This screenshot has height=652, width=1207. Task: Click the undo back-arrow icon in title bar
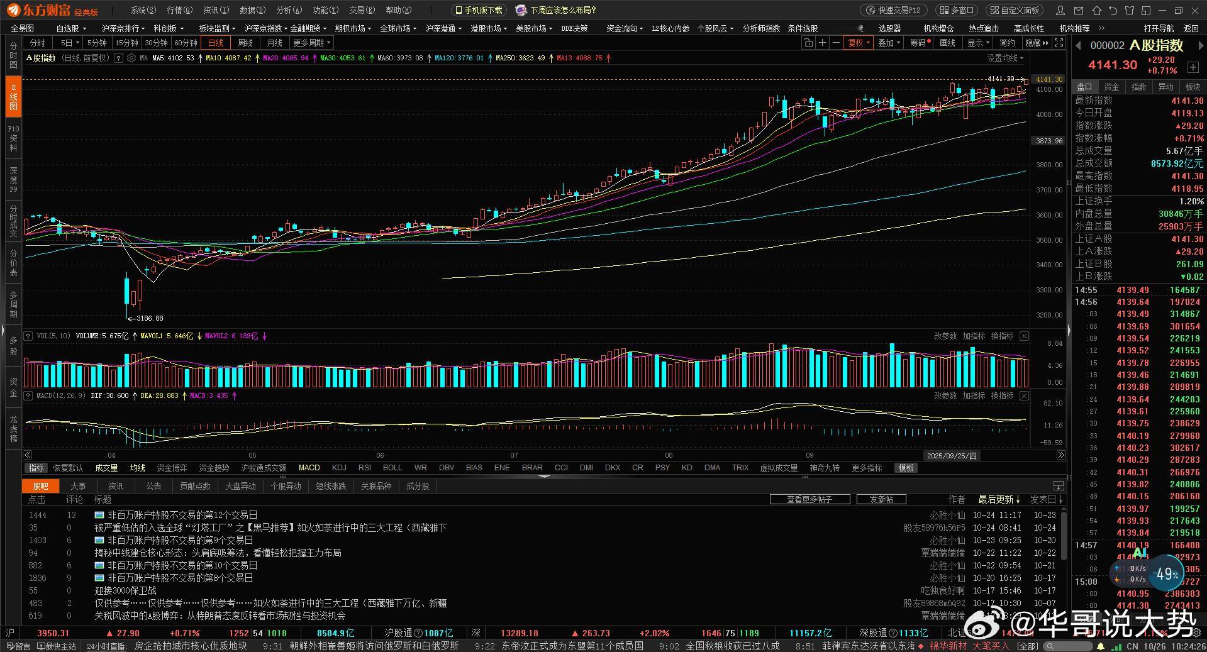click(x=1113, y=11)
